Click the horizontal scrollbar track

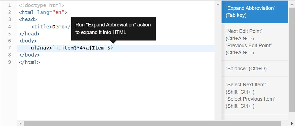153,123
